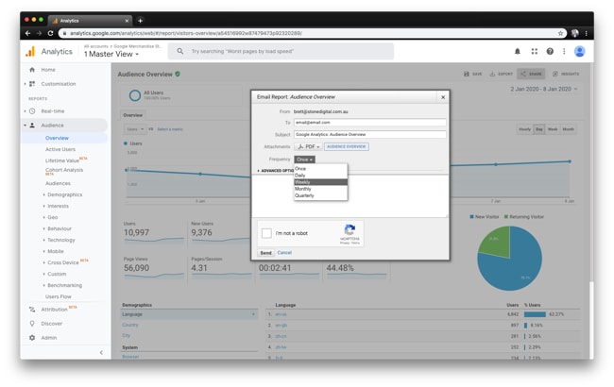Screen dimensions: 614x387
Task: Select the Language demographics row
Action: click(189, 314)
